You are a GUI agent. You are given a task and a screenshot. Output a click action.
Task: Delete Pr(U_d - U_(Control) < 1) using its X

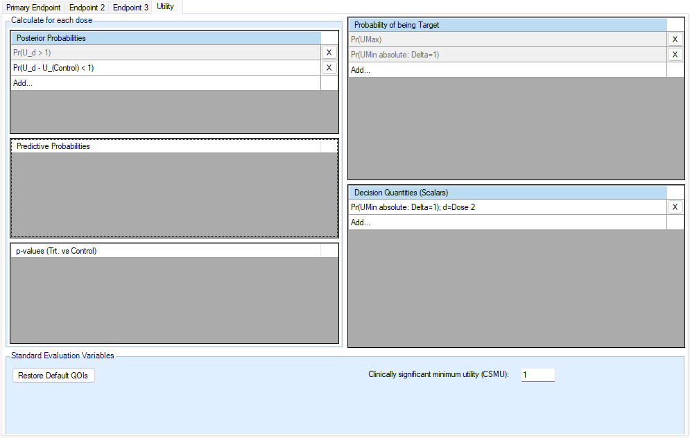click(x=329, y=68)
